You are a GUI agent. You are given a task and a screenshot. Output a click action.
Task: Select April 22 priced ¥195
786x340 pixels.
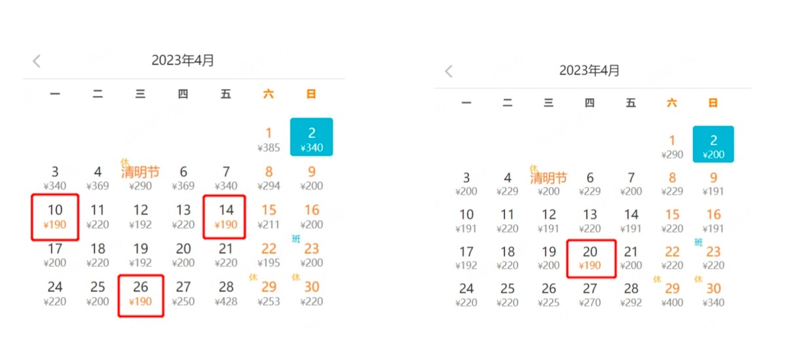(x=269, y=255)
